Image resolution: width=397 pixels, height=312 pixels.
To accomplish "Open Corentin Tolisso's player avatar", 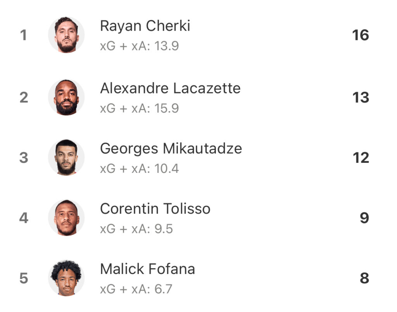I will [66, 217].
